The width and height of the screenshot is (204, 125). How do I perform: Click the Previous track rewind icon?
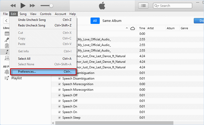coord(13,5)
